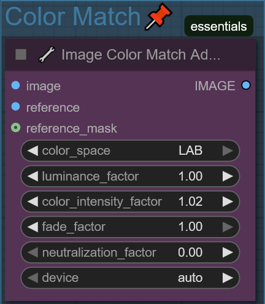Select the next color_space option with the right arrow
Screen dimensions: 265x304
coord(228,151)
